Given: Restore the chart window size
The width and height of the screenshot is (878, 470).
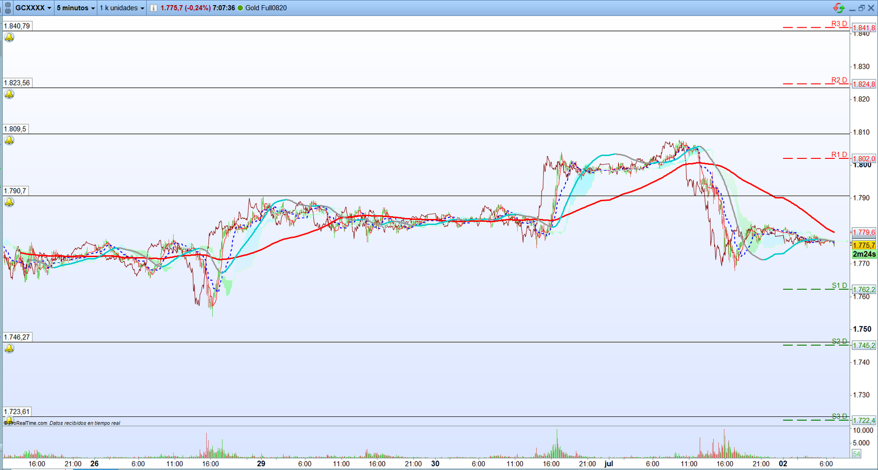Looking at the screenshot, I should coord(861,8).
